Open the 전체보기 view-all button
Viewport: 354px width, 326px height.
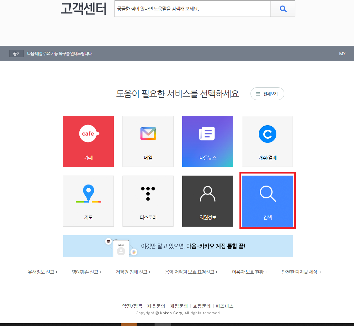(x=267, y=94)
